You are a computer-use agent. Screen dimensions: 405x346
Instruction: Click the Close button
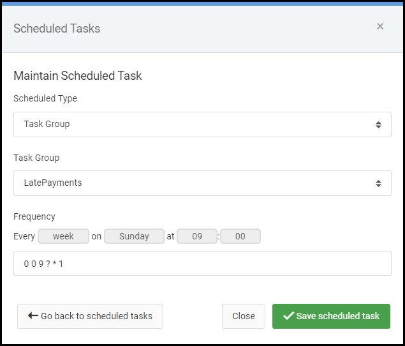click(244, 316)
